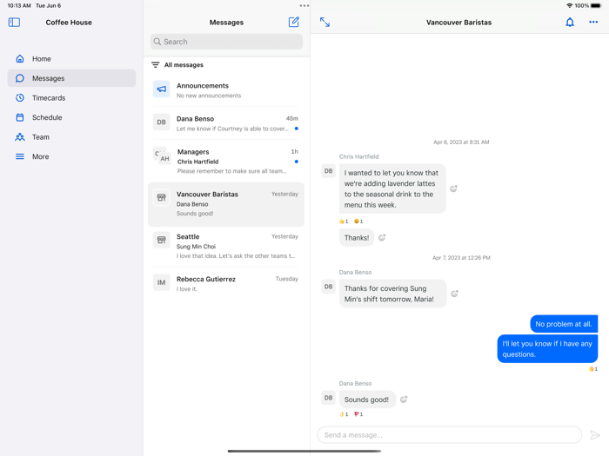Click the Seattle store icon
Image resolution: width=609 pixels, height=456 pixels.
pyautogui.click(x=161, y=240)
